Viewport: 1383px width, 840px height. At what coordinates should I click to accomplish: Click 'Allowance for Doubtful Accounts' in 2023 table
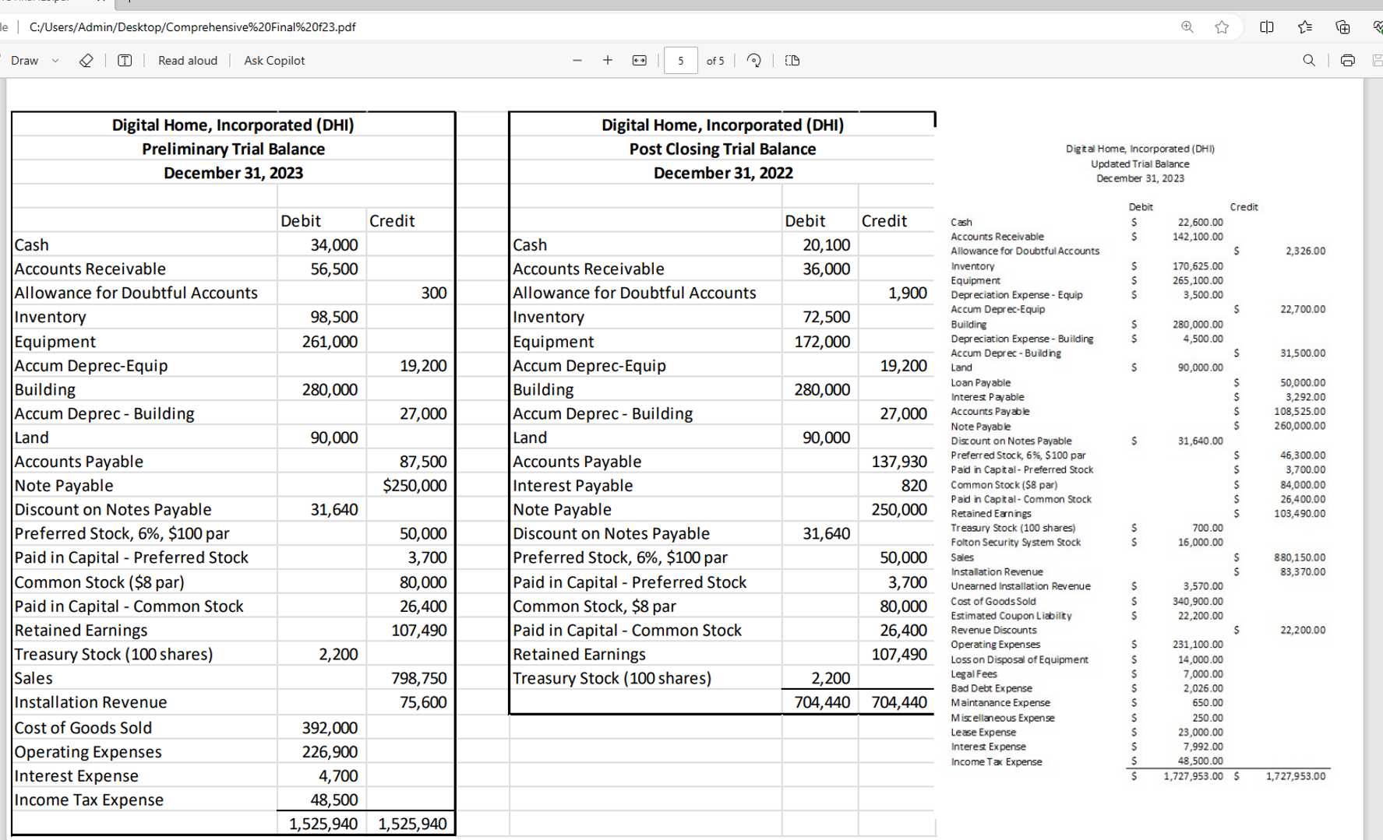[136, 293]
